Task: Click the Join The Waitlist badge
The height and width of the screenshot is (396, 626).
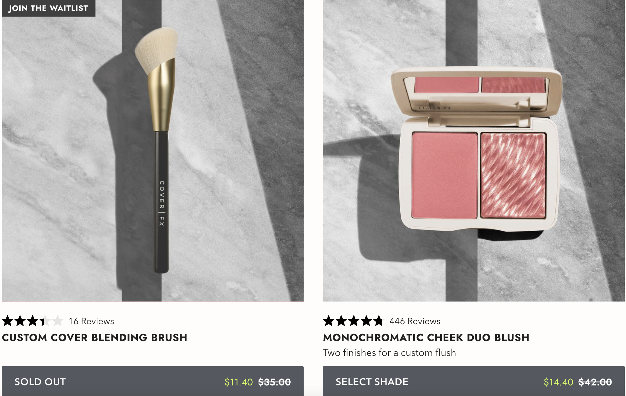Action: tap(49, 8)
